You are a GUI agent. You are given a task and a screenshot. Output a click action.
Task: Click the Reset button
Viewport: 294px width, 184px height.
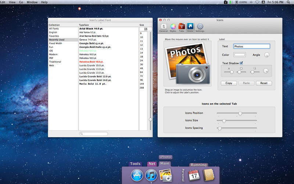click(x=263, y=83)
